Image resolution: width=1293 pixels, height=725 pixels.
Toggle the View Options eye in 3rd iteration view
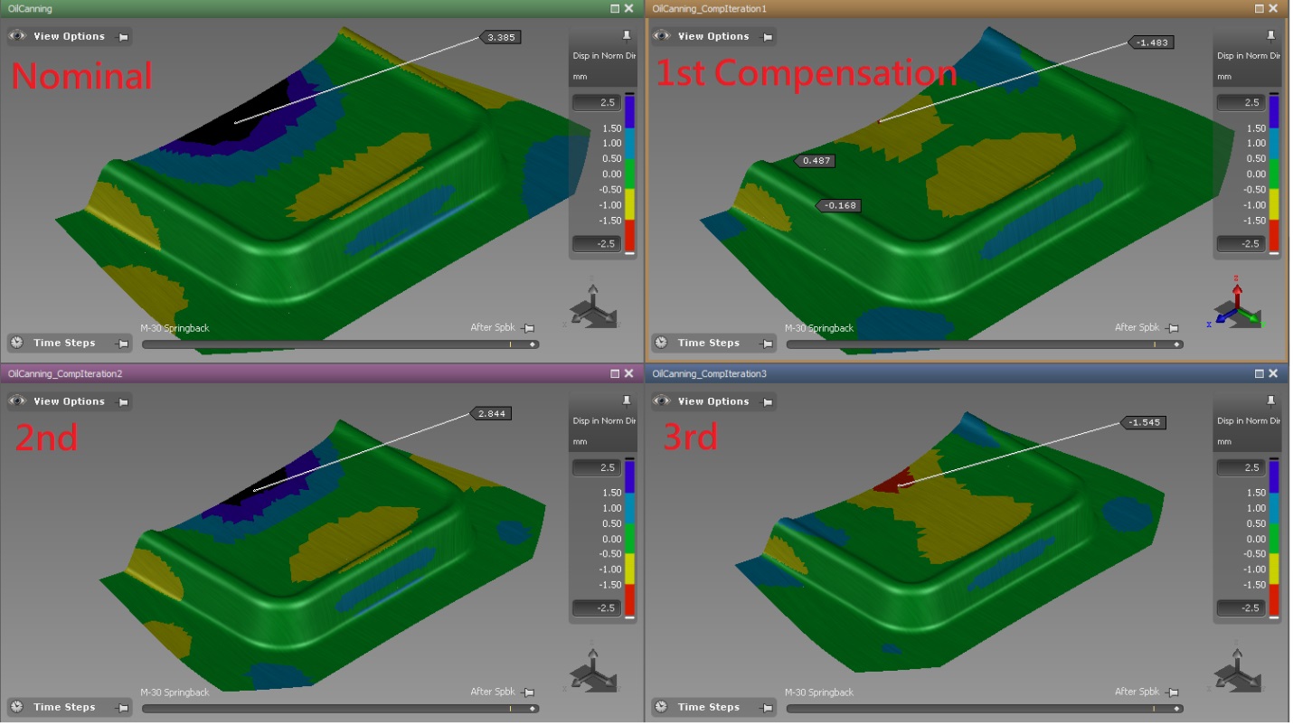pyautogui.click(x=663, y=401)
